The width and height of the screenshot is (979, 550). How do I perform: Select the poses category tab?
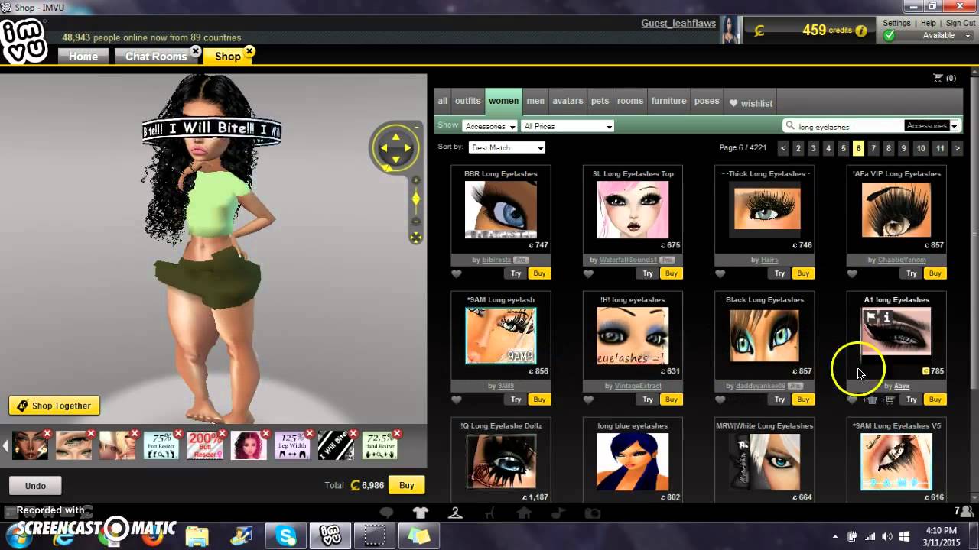click(x=707, y=101)
